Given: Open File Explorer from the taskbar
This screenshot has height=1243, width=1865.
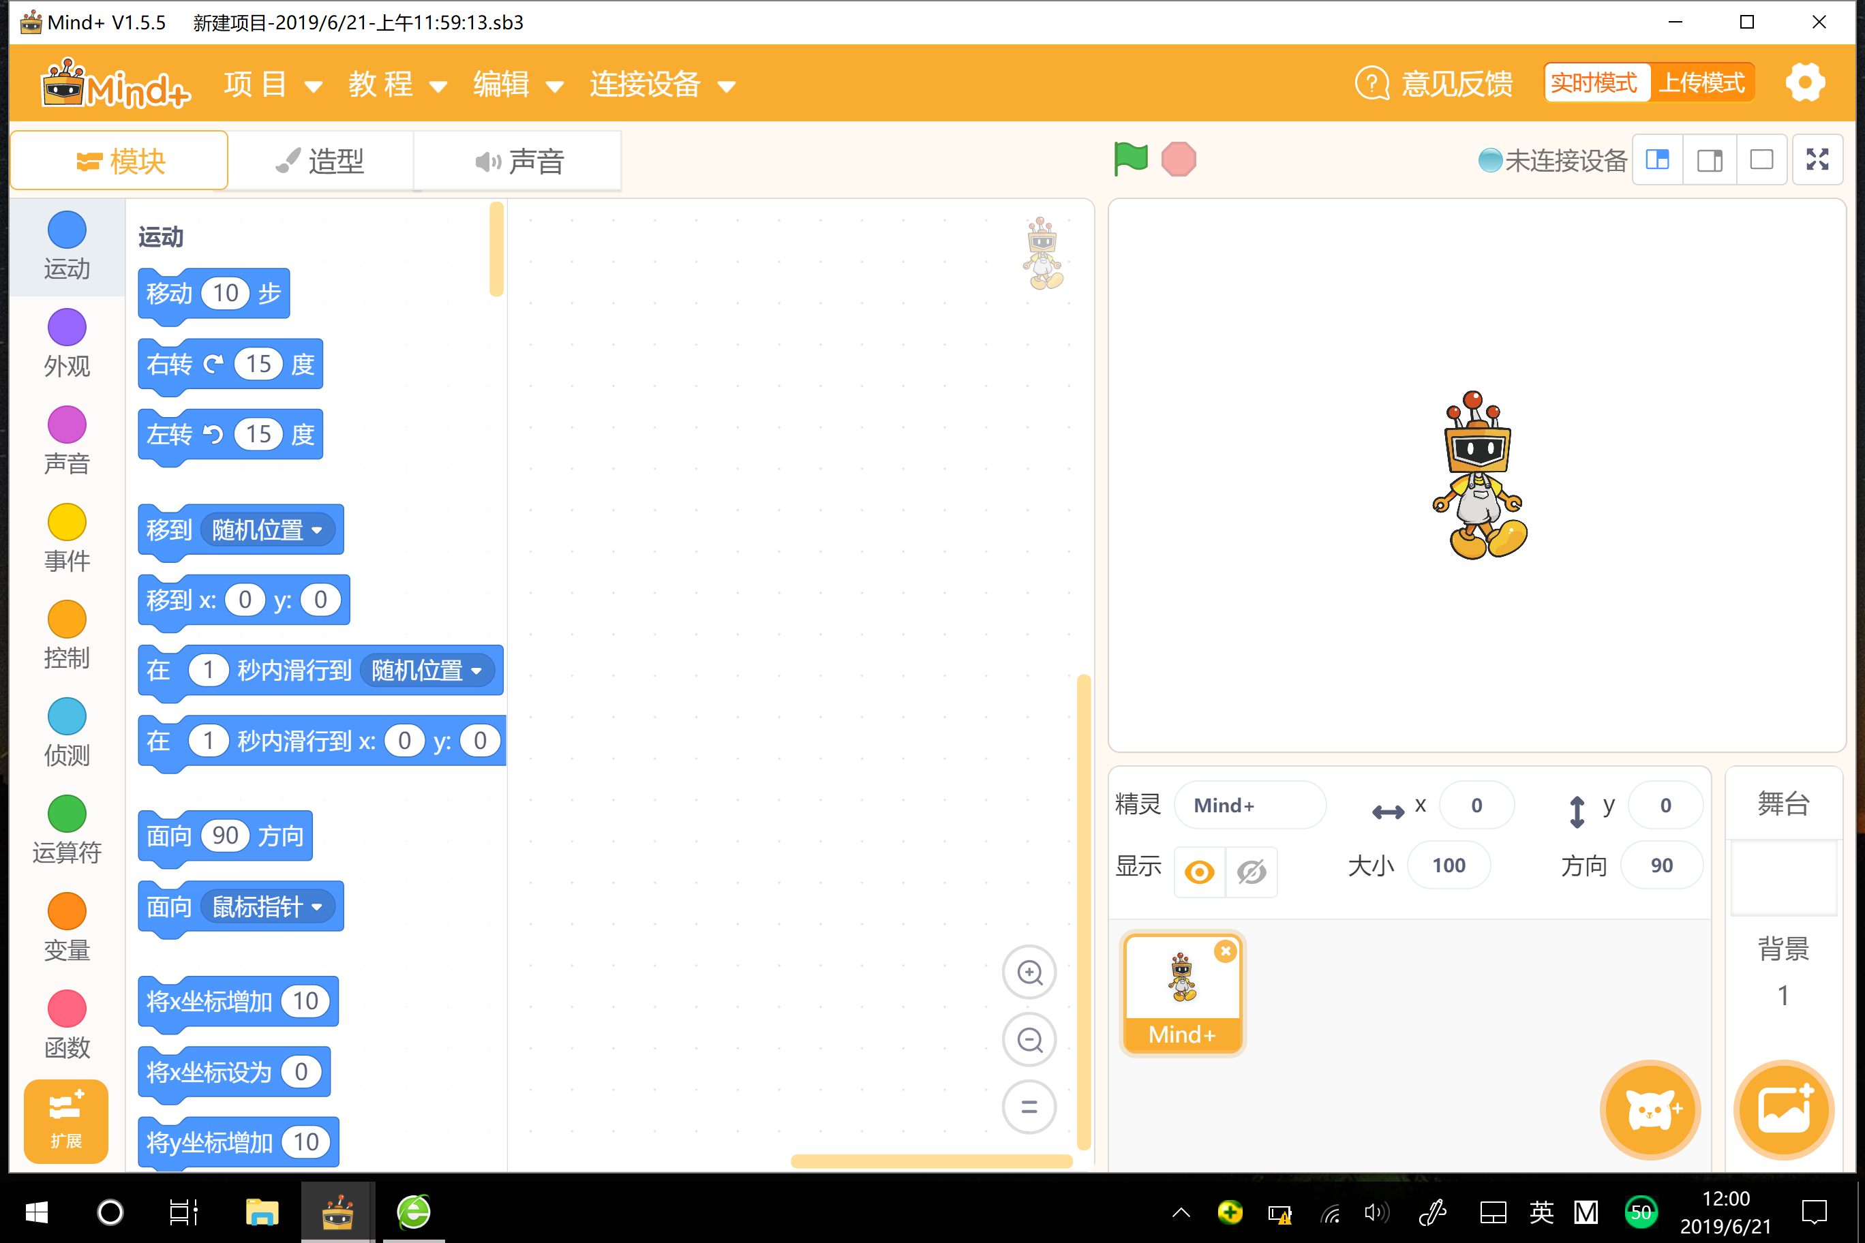Looking at the screenshot, I should tap(262, 1212).
